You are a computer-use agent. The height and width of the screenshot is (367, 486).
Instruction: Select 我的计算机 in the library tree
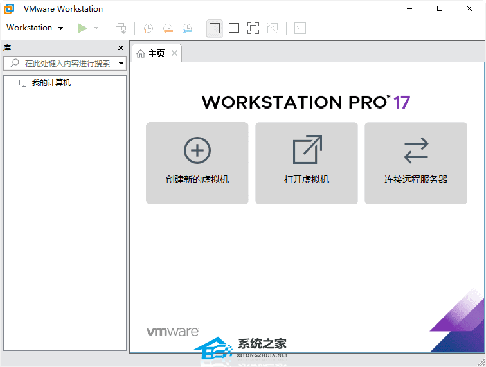[x=51, y=83]
